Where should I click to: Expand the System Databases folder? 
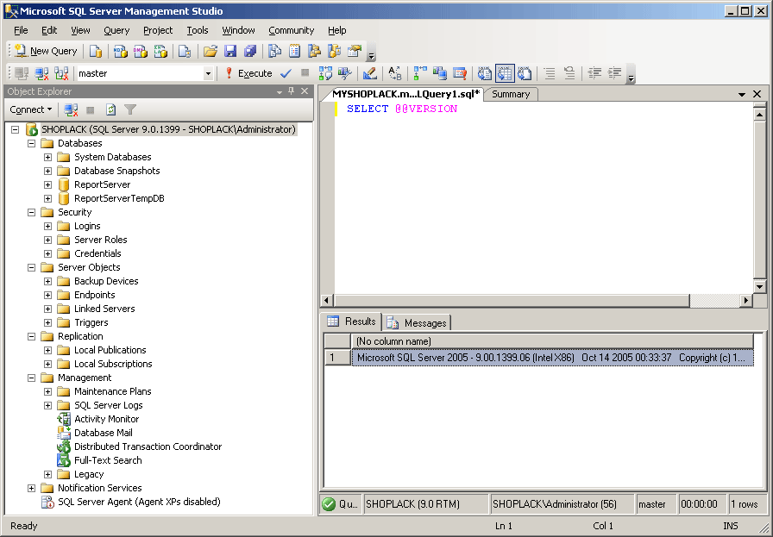coord(47,157)
